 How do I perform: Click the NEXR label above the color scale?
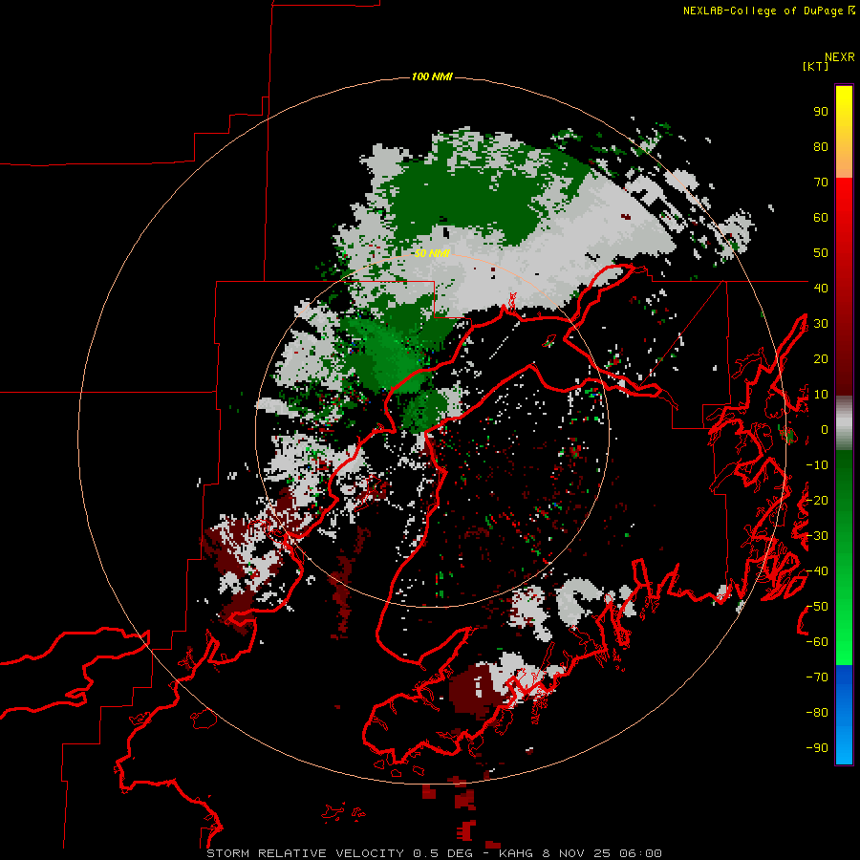pos(839,57)
